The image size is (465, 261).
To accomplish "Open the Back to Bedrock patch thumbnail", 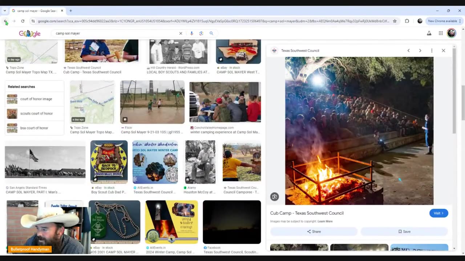I will (x=109, y=162).
